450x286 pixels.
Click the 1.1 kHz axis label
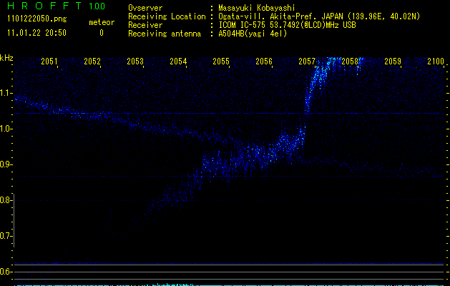coord(5,93)
